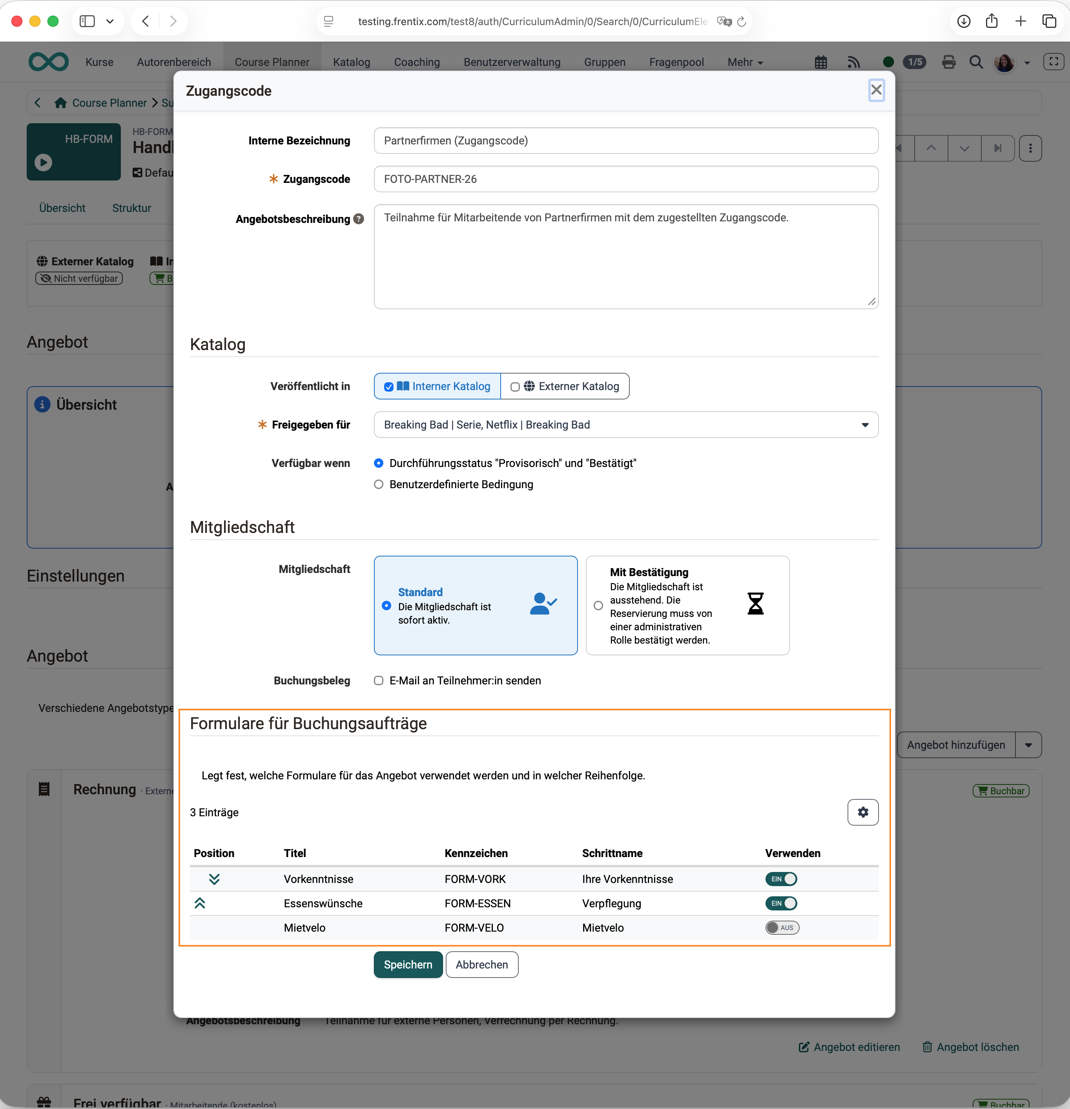Open search via magnifier icon
Screen dimensions: 1070x1109
pyautogui.click(x=976, y=62)
